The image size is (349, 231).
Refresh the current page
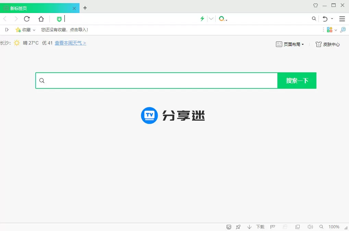point(27,19)
